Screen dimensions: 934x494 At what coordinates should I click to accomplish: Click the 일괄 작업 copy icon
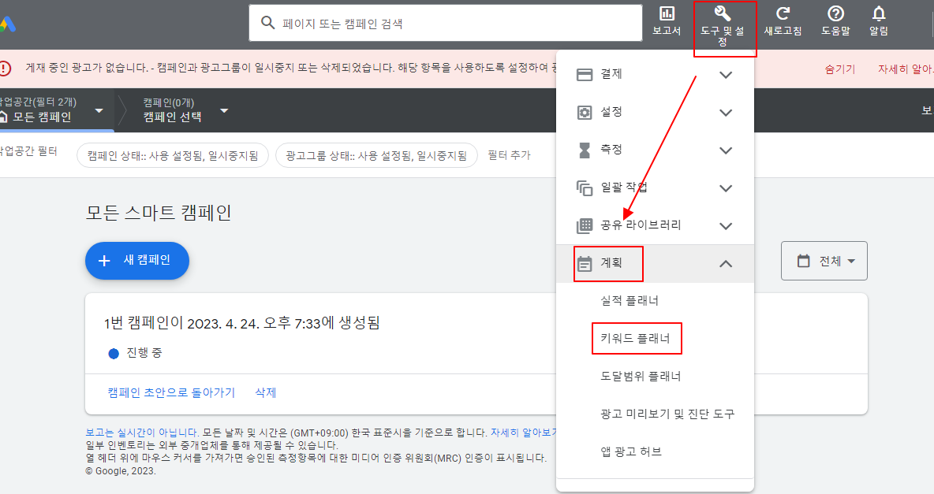tap(585, 188)
